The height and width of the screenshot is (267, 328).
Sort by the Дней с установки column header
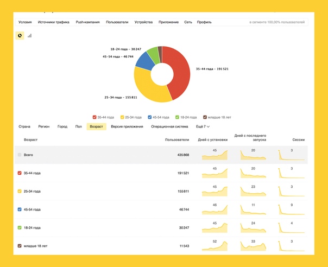click(x=213, y=139)
